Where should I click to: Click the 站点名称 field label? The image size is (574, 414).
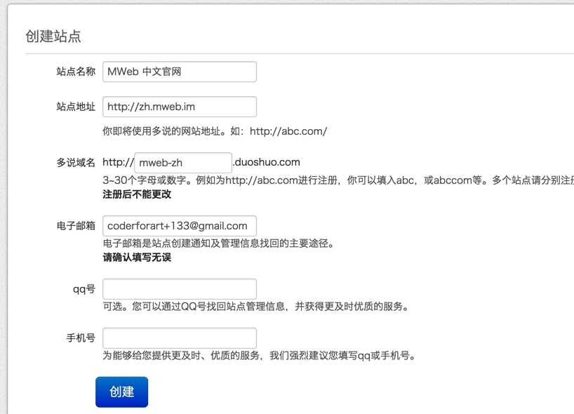(x=76, y=72)
